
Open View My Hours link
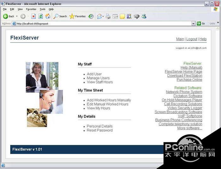tap(99, 108)
